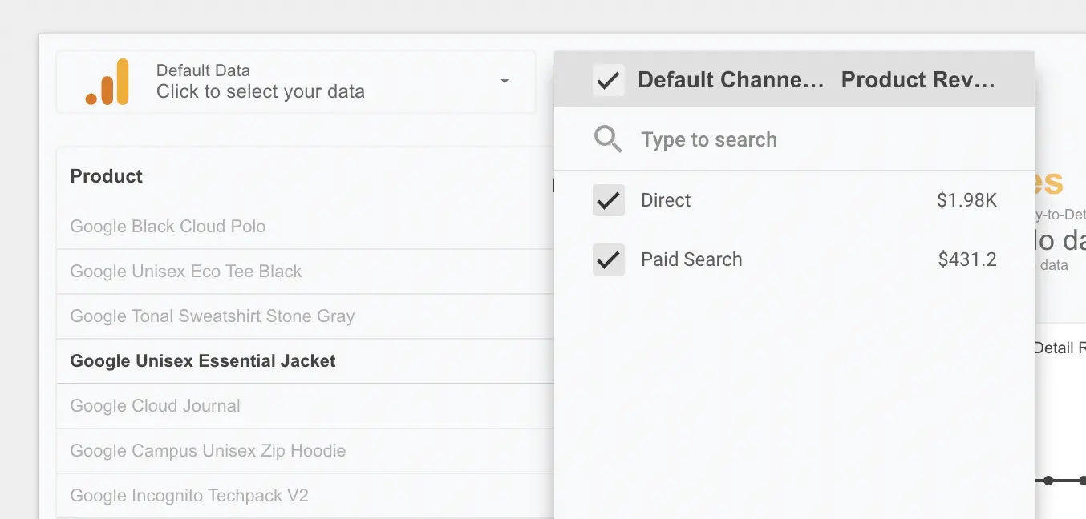Screen dimensions: 1086x519
Task: Select Google Unisex Eco Tee Black row
Action: [305, 272]
